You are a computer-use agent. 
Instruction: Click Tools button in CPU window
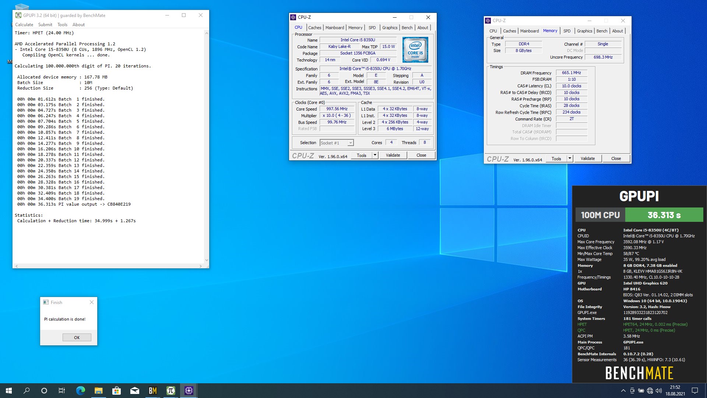coord(362,155)
